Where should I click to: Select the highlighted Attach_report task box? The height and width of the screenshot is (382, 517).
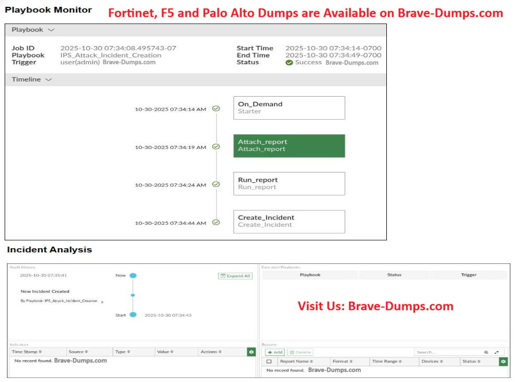pyautogui.click(x=289, y=146)
